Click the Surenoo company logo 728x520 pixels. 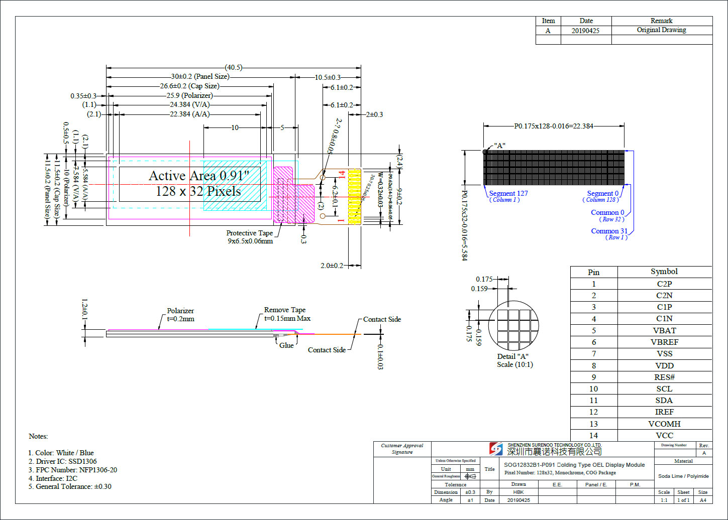point(496,449)
